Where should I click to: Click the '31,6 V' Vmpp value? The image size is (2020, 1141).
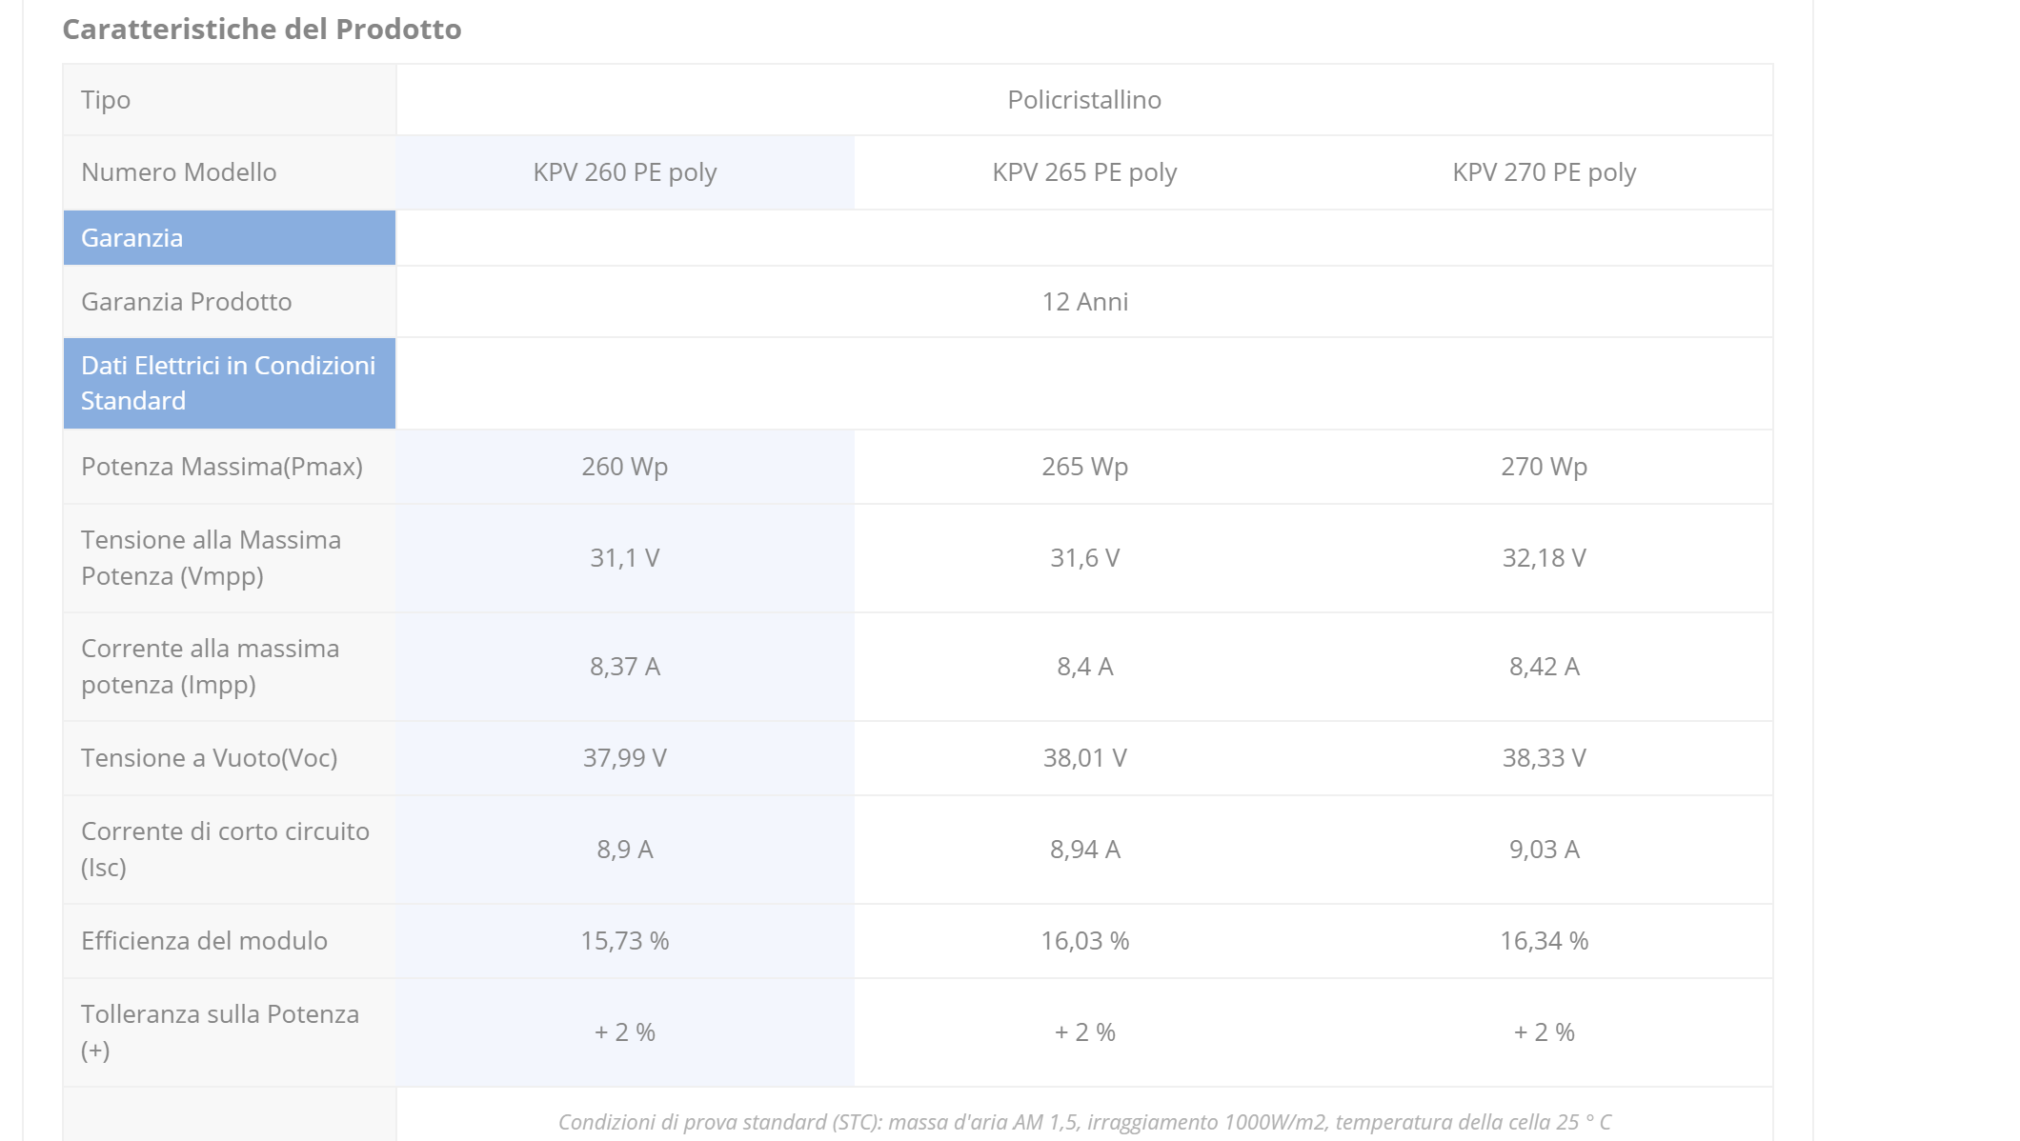1084,558
